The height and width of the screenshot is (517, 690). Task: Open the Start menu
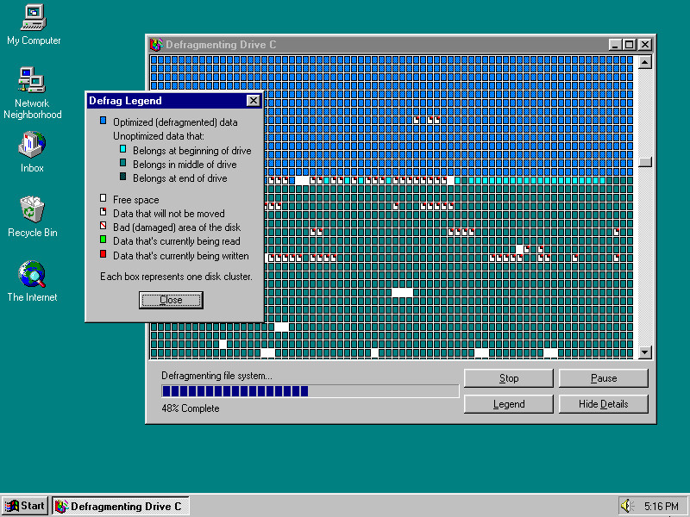coord(25,506)
